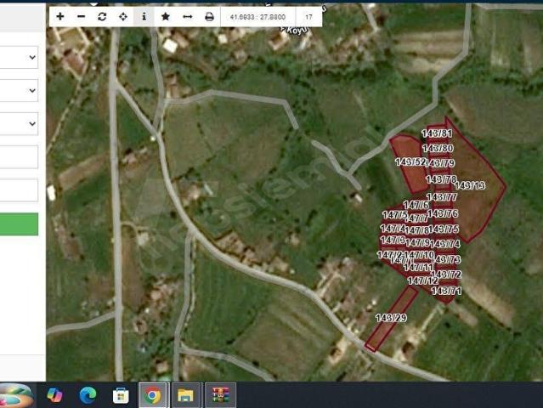This screenshot has height=408, width=543.
Task: Select parcel 147/9 on the map
Action: point(417,242)
